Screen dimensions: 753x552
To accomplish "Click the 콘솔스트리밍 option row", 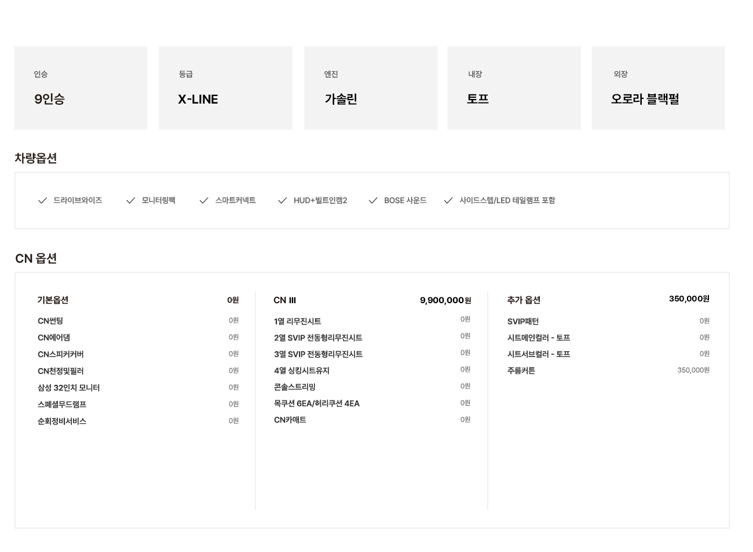I will pos(372,387).
